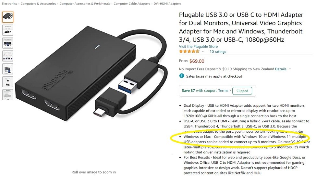The height and width of the screenshot is (176, 316).
Task: Select the seventh product thumbnail image
Action: [x=8, y=95]
